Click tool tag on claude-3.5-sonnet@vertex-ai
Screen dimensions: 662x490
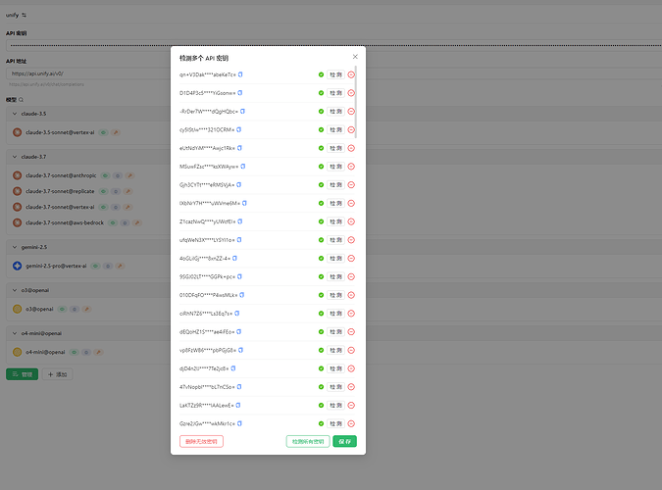pos(116,132)
